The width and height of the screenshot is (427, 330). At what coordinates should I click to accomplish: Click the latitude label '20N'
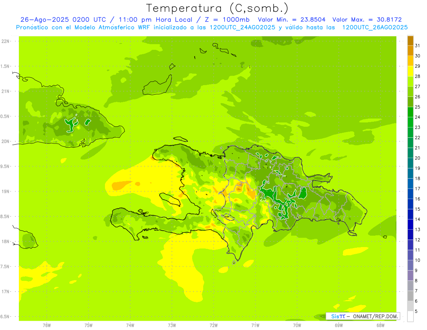[6, 141]
